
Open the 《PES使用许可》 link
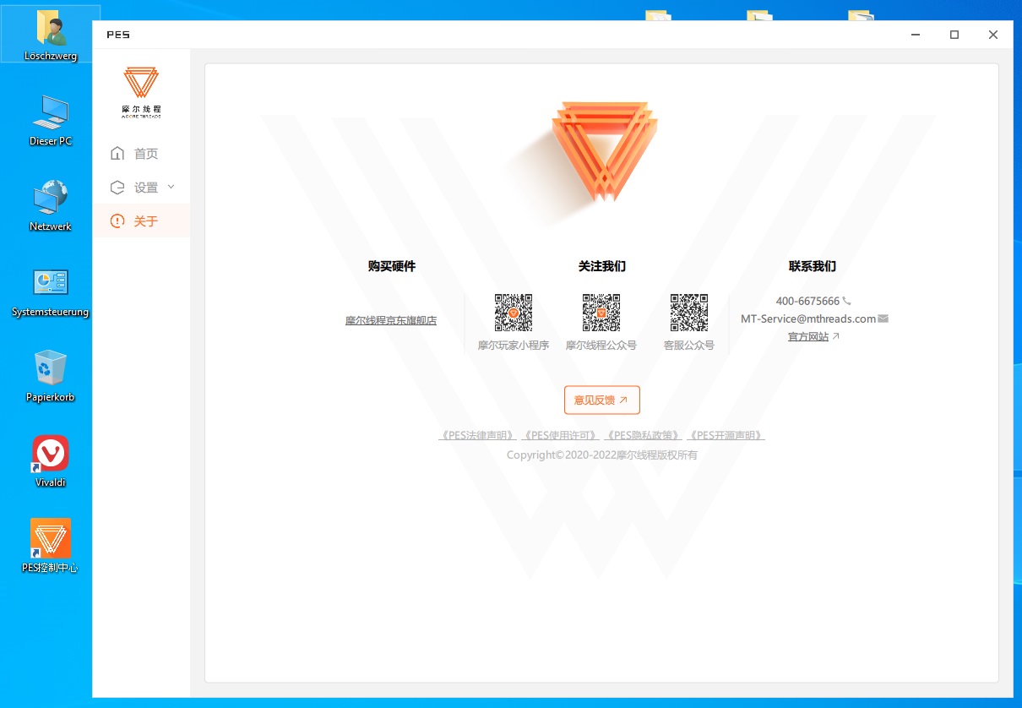(561, 436)
